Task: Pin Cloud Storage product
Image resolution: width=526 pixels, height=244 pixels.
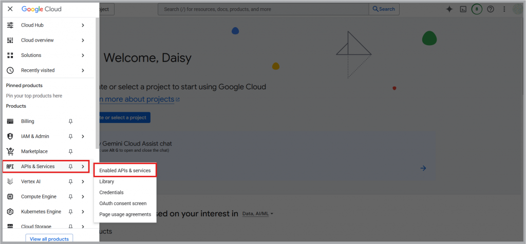Action: 70,226
